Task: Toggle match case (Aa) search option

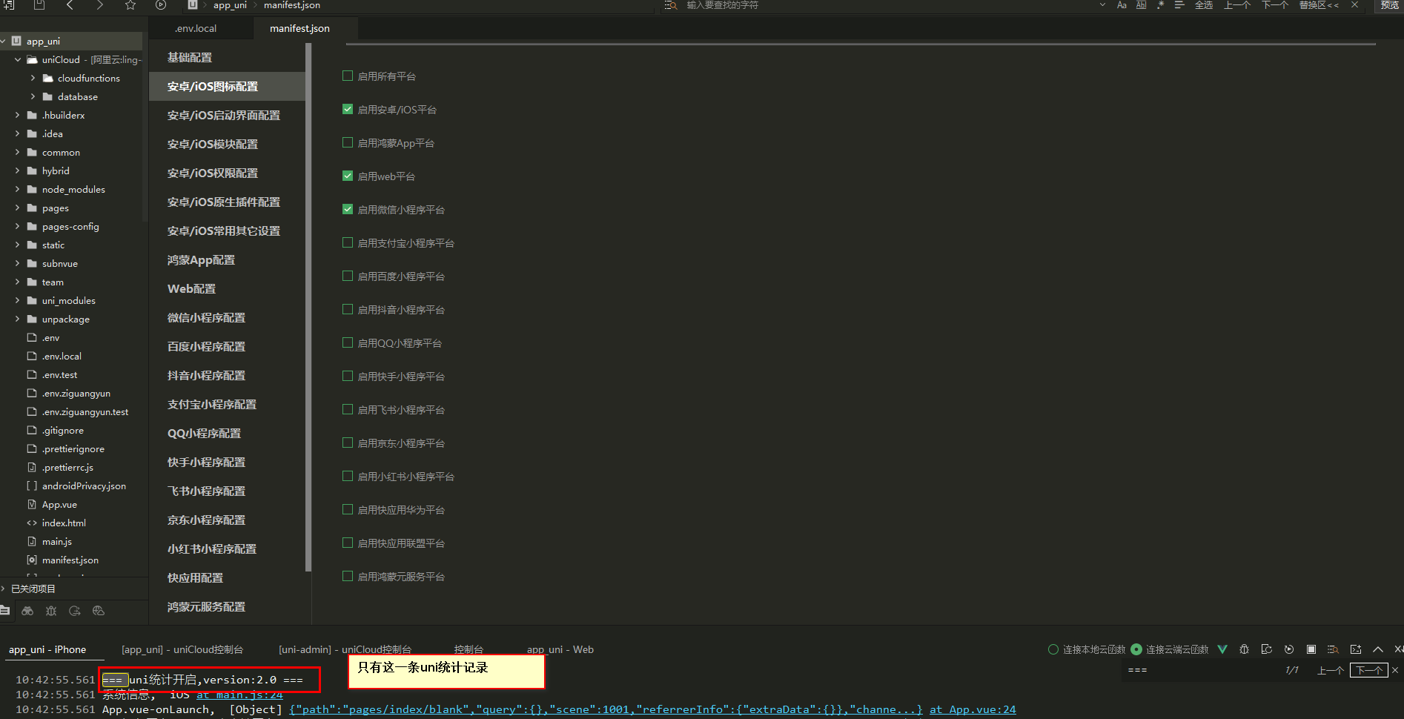Action: (1122, 5)
